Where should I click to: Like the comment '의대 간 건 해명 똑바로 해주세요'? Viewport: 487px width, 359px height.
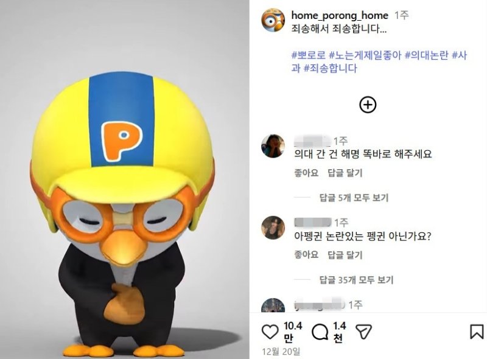(306, 173)
